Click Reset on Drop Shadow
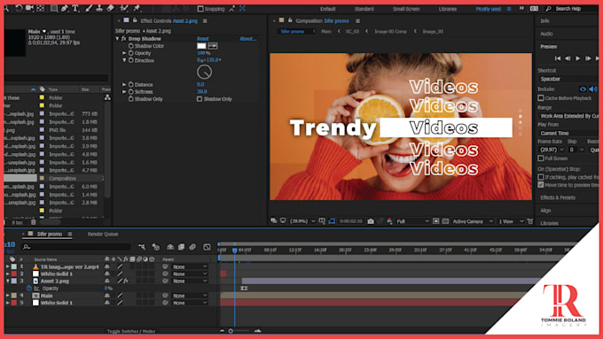The width and height of the screenshot is (603, 339). pyautogui.click(x=203, y=39)
